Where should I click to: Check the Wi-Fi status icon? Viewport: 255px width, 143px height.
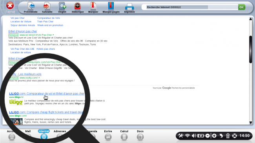188,136
